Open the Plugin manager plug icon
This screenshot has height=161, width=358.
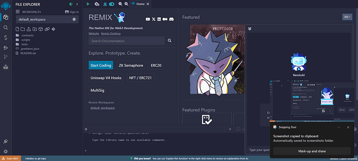6,141
